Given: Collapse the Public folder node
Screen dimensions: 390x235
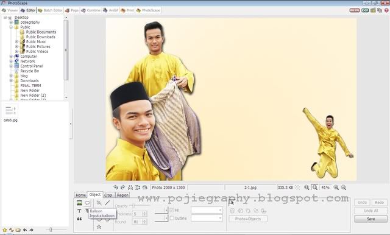Looking at the screenshot, I should point(11,27).
